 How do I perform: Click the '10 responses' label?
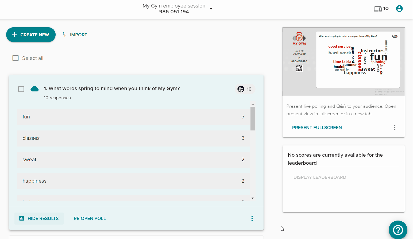coord(57,98)
